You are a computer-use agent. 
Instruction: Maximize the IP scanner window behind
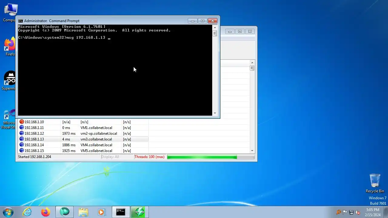click(x=240, y=31)
